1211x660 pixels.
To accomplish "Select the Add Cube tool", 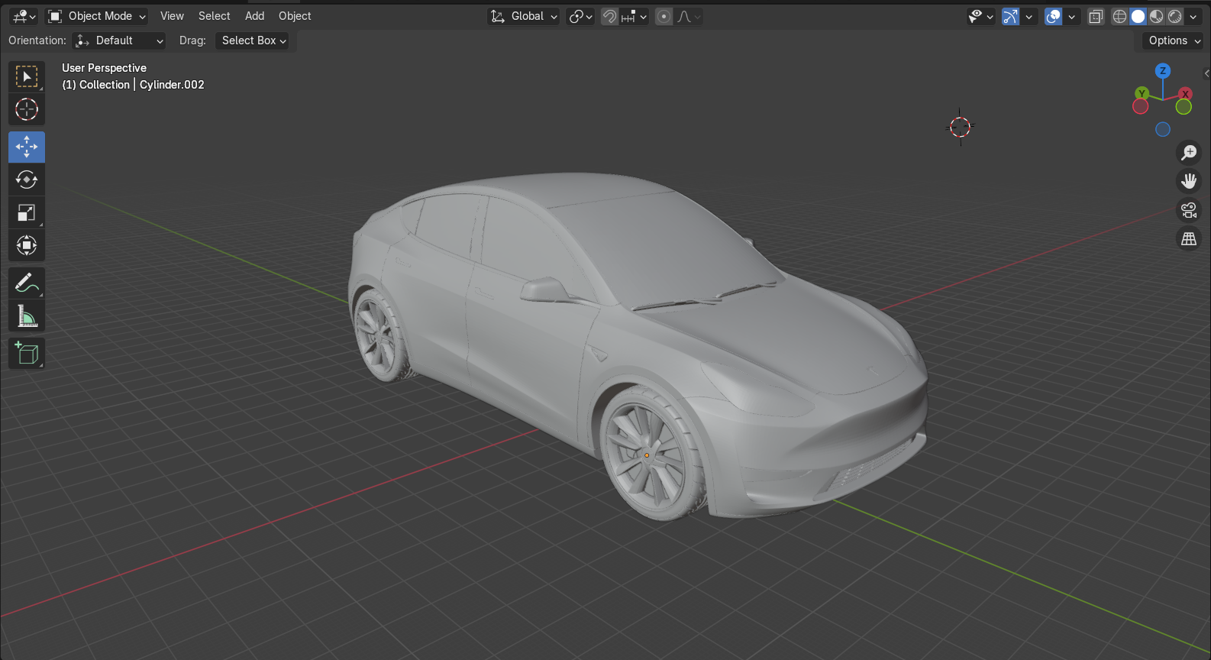I will [x=27, y=354].
